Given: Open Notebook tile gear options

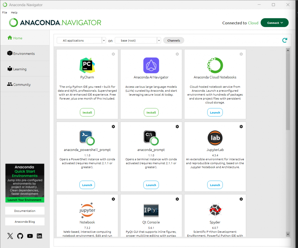Looking at the screenshot, I should [x=113, y=199].
